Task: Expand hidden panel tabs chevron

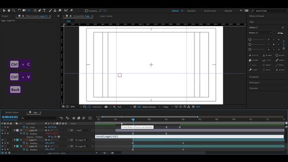Action: tap(58, 16)
